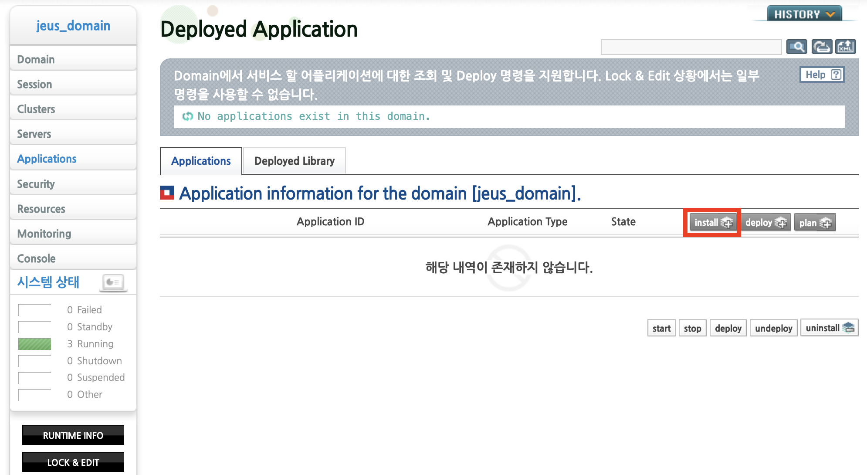867x475 pixels.
Task: Open Servers in the sidebar menu
Action: [34, 134]
